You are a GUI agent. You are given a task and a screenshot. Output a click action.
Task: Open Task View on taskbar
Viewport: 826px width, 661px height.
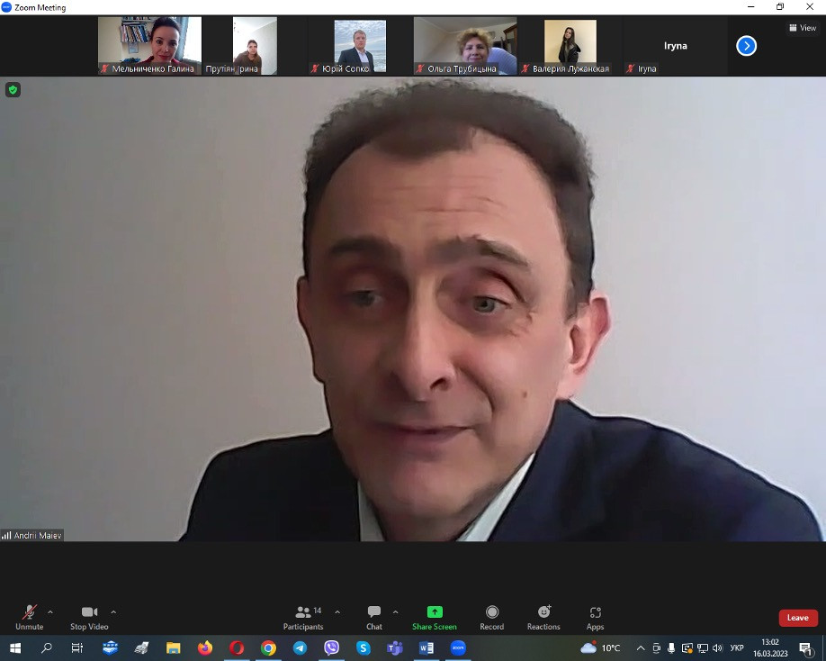coord(77,647)
